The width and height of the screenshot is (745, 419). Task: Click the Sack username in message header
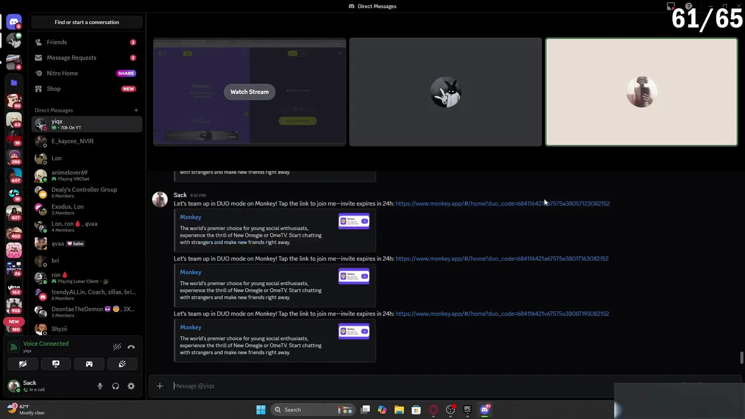(180, 195)
